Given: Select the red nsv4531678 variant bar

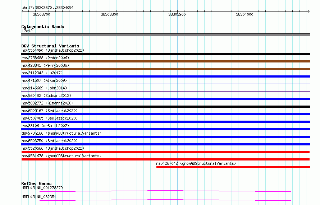Looking at the screenshot, I should 165,159.
